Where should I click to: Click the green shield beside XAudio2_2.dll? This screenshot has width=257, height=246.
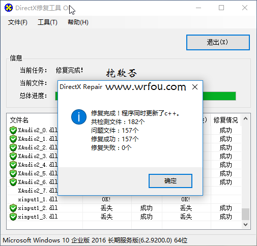[13, 147]
